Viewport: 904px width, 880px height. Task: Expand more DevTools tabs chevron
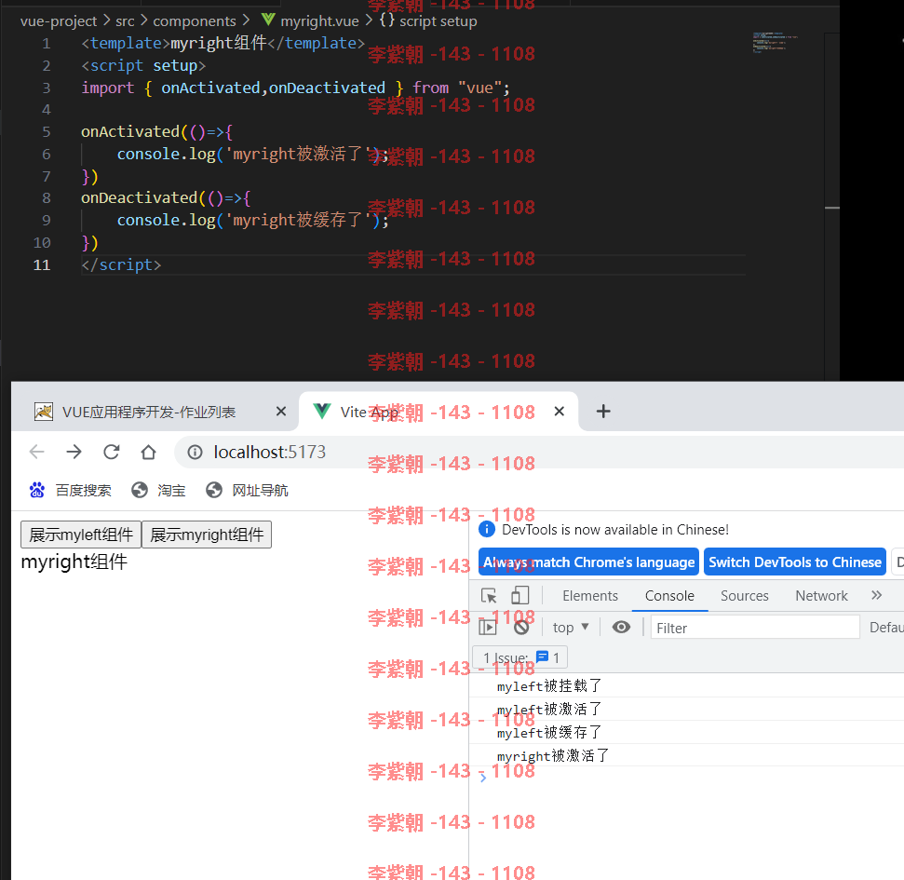(876, 595)
